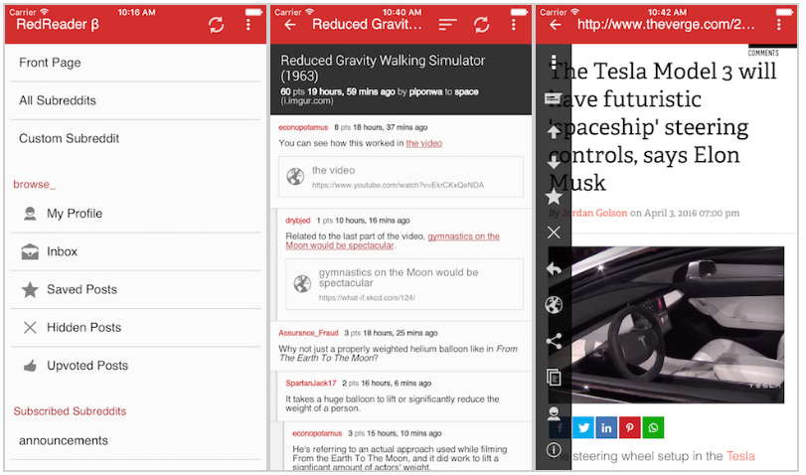Upvote post with side toolbar up arrow
806x475 pixels.
coord(554,131)
